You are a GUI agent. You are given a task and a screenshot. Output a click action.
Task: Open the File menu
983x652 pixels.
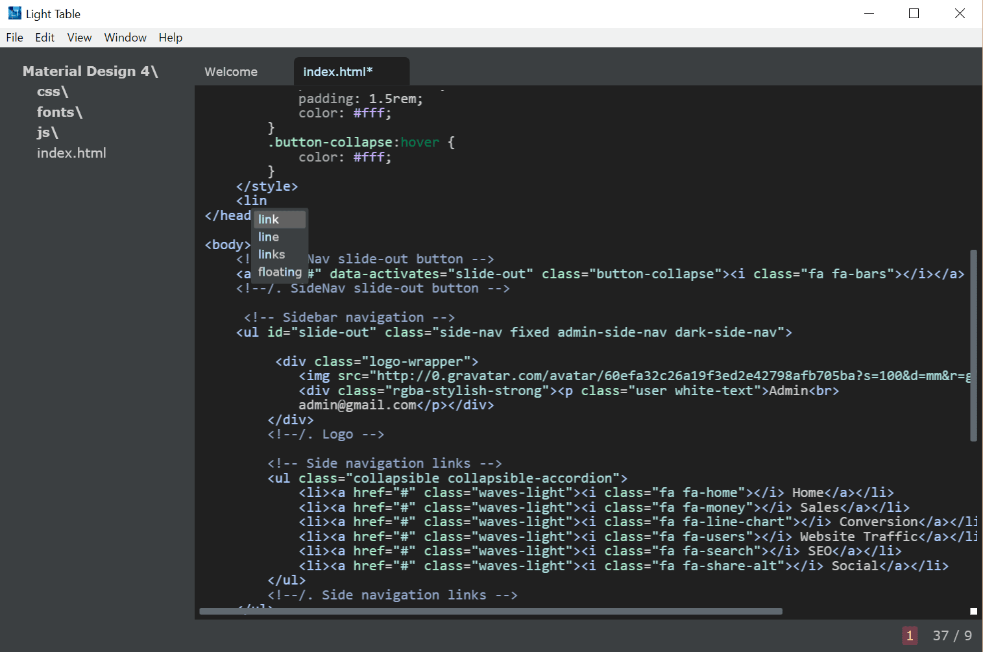(14, 38)
